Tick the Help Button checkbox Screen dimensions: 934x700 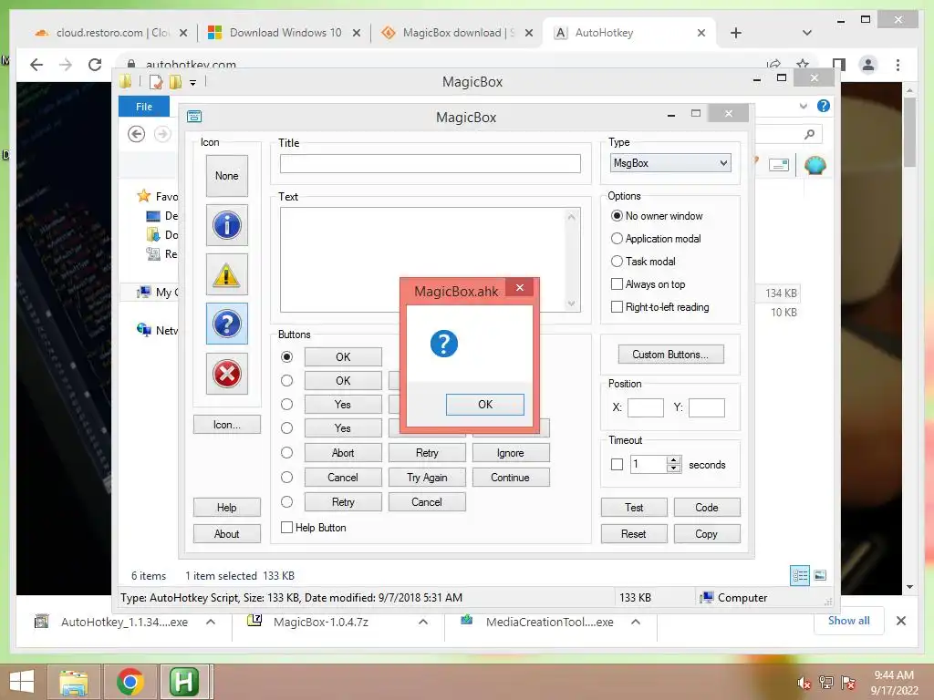[x=286, y=528]
